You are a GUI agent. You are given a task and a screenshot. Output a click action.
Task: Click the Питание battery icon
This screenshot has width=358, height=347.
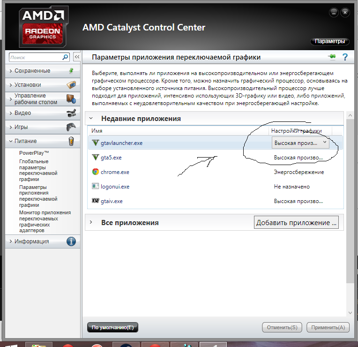pos(71,141)
